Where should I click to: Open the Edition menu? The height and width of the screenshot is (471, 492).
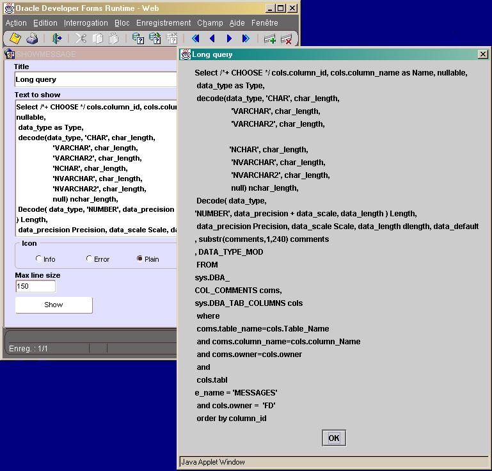click(x=45, y=23)
